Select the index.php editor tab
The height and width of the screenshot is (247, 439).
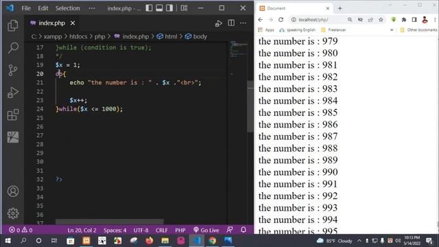52,23
